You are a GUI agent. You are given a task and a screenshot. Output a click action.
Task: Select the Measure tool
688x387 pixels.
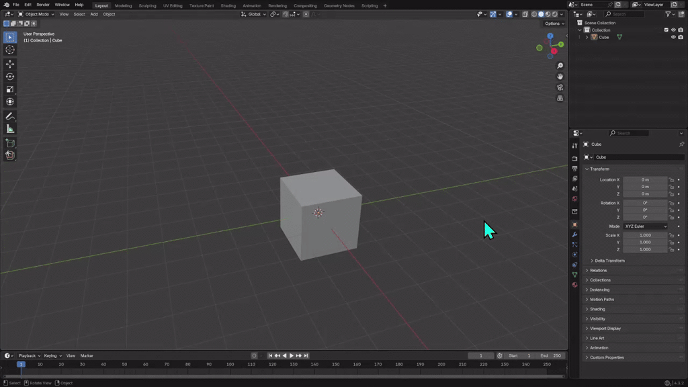point(9,128)
